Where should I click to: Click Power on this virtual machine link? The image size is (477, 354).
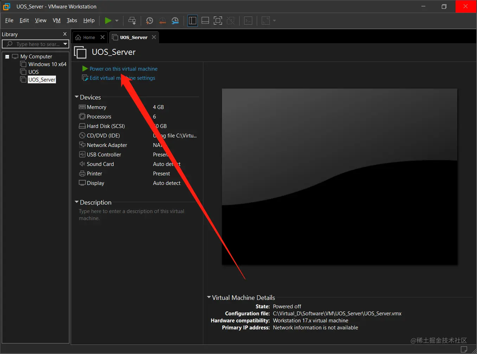123,69
